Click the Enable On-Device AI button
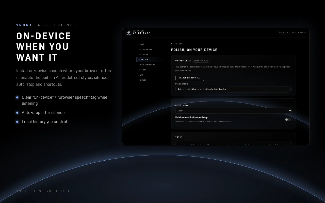The height and width of the screenshot is (203, 325). 190,78
